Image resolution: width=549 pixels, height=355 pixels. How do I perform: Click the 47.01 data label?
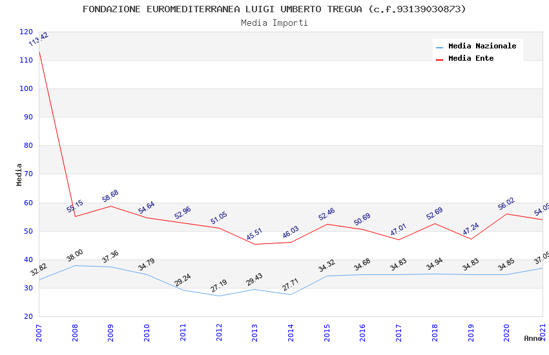point(399,229)
